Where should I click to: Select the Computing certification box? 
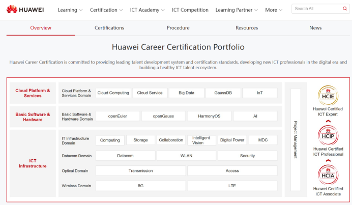point(110,140)
